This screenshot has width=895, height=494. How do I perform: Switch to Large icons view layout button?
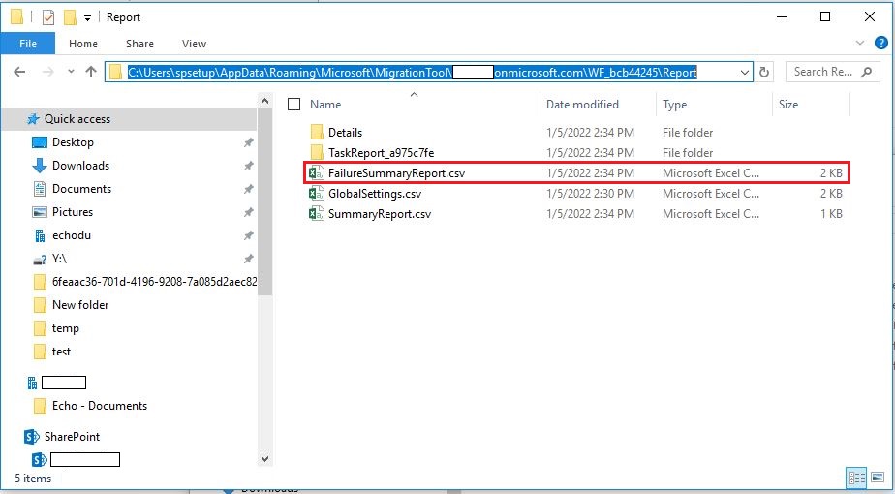877,479
